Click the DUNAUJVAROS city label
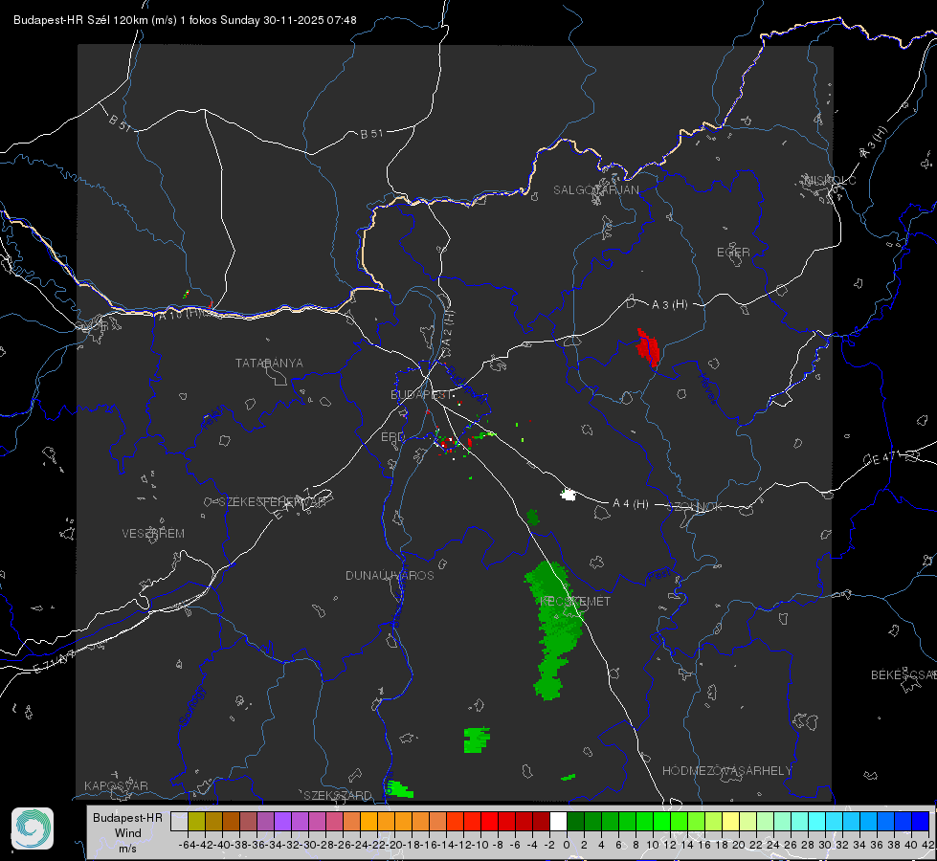The height and width of the screenshot is (861, 937). [x=390, y=575]
